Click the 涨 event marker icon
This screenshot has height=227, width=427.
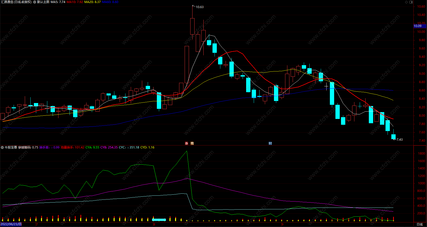186,143
